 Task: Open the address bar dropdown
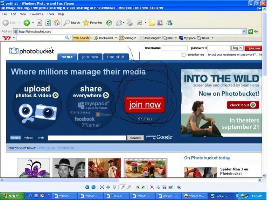244,31
